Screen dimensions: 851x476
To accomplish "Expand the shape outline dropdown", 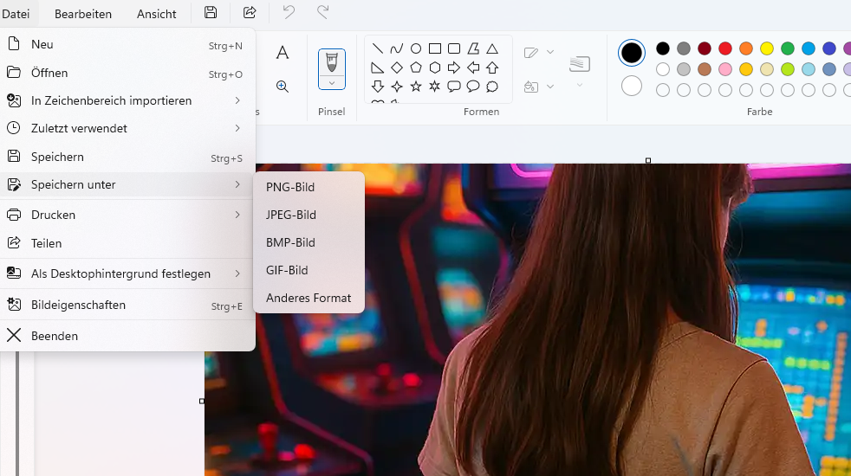I will click(x=550, y=53).
